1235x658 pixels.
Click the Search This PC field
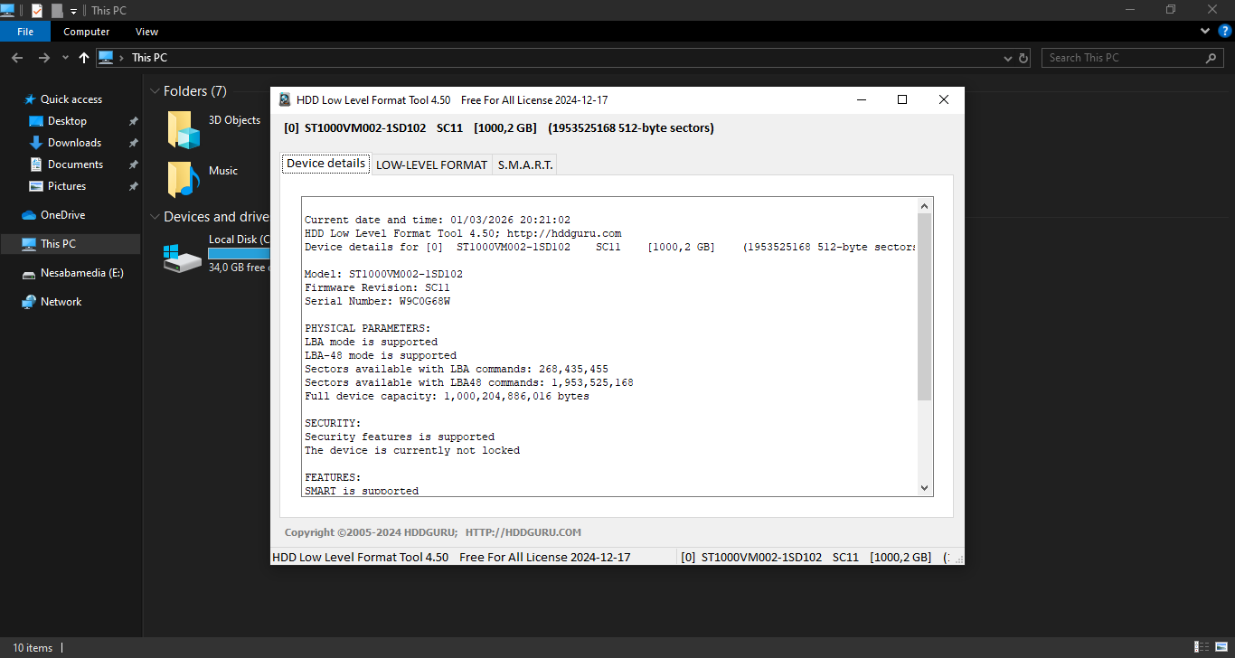tap(1121, 58)
